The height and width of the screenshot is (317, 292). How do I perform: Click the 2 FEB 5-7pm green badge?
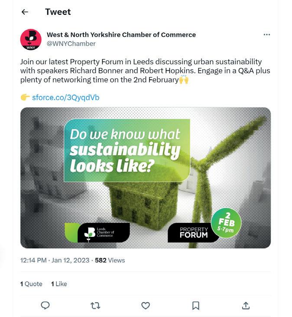(226, 223)
